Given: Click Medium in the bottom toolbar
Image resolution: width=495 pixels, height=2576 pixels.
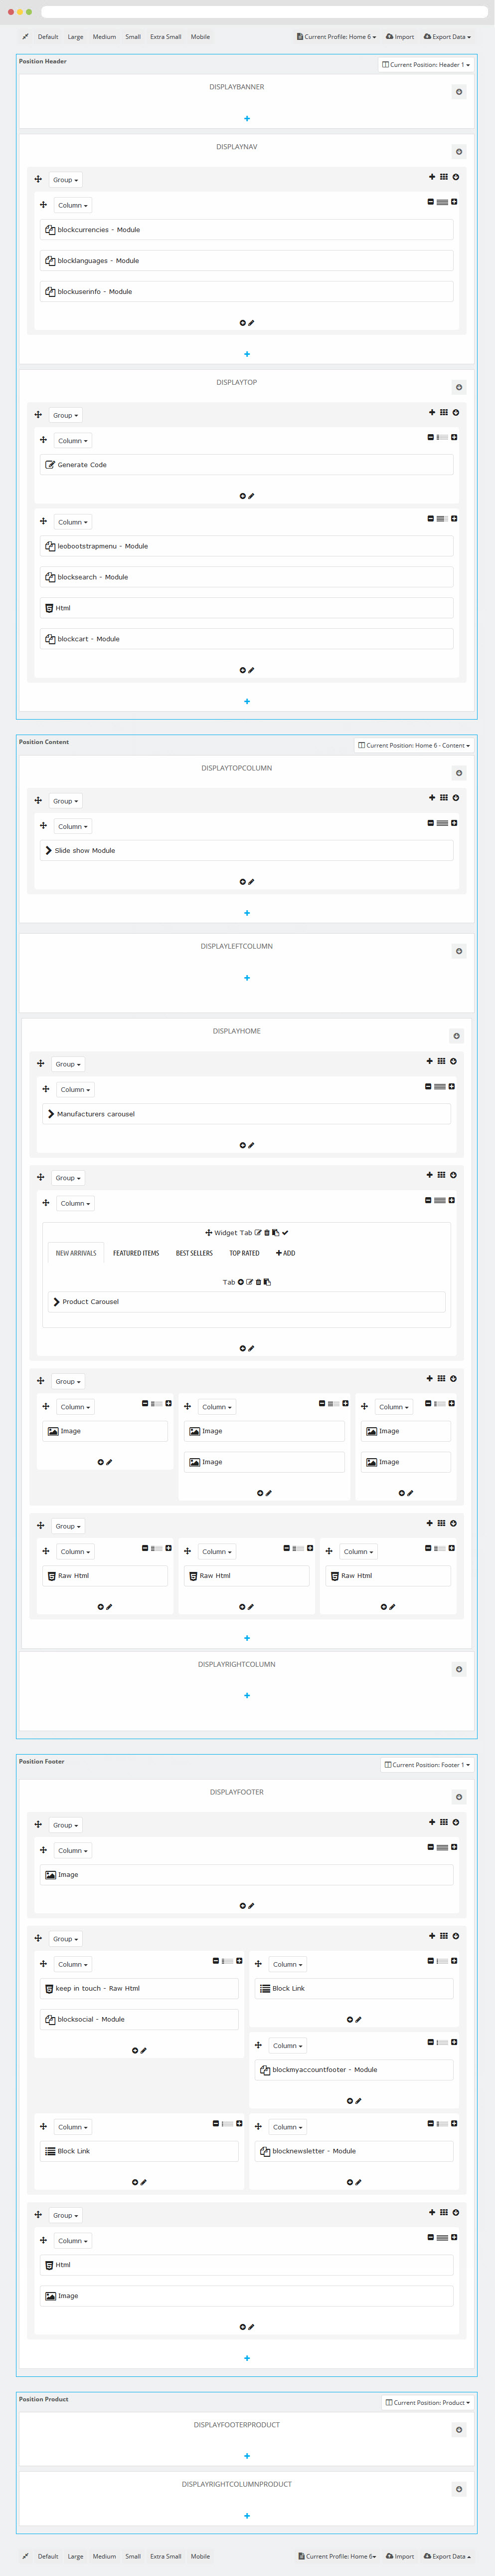Looking at the screenshot, I should 105,2556.
